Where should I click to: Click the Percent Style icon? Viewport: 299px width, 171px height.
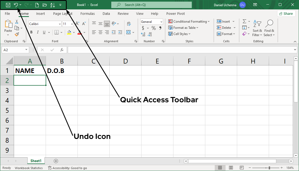[x=153, y=28]
